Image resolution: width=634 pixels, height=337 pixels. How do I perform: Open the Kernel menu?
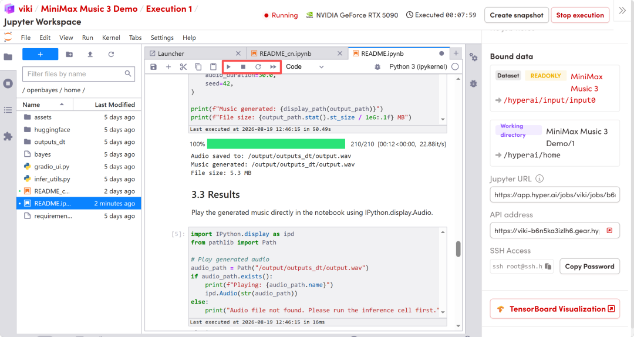point(111,38)
